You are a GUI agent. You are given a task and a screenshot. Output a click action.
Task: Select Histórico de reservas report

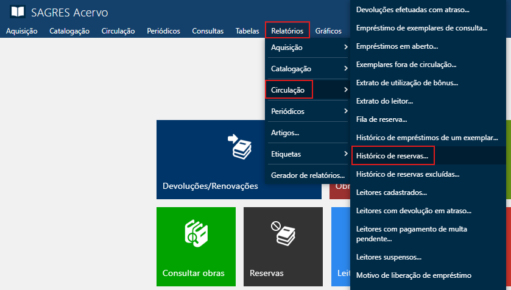392,156
